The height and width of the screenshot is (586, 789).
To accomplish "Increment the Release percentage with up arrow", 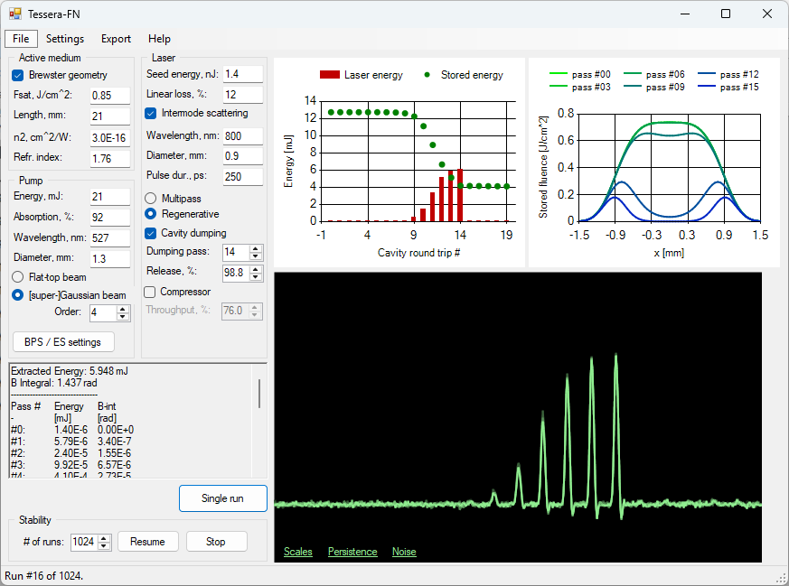I will pyautogui.click(x=256, y=269).
